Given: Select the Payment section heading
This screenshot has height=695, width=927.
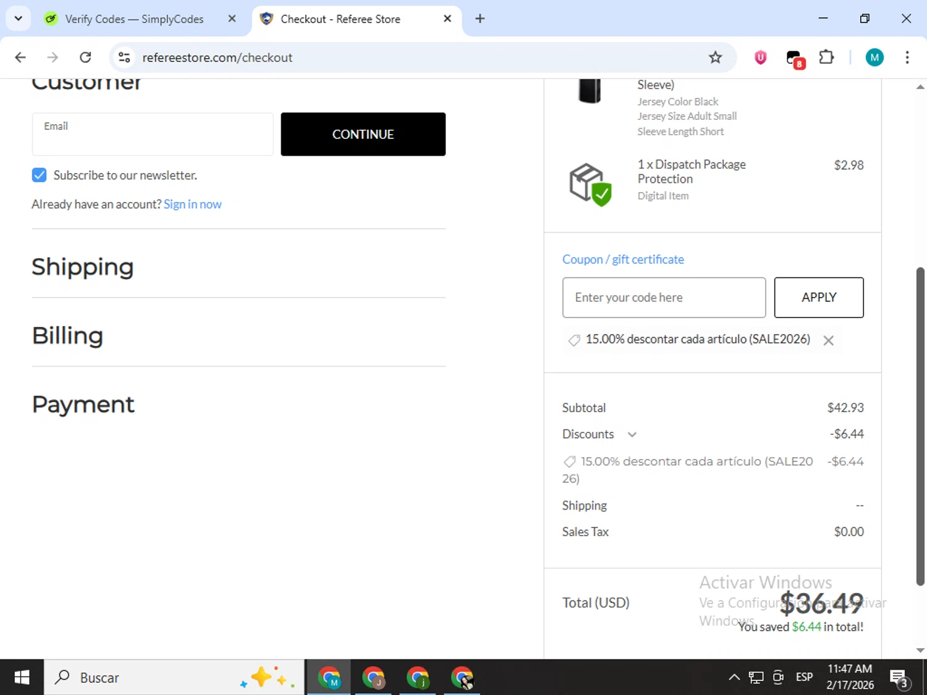Looking at the screenshot, I should [x=83, y=405].
